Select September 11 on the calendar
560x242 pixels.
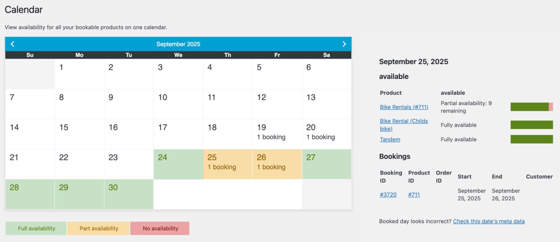[x=228, y=104]
